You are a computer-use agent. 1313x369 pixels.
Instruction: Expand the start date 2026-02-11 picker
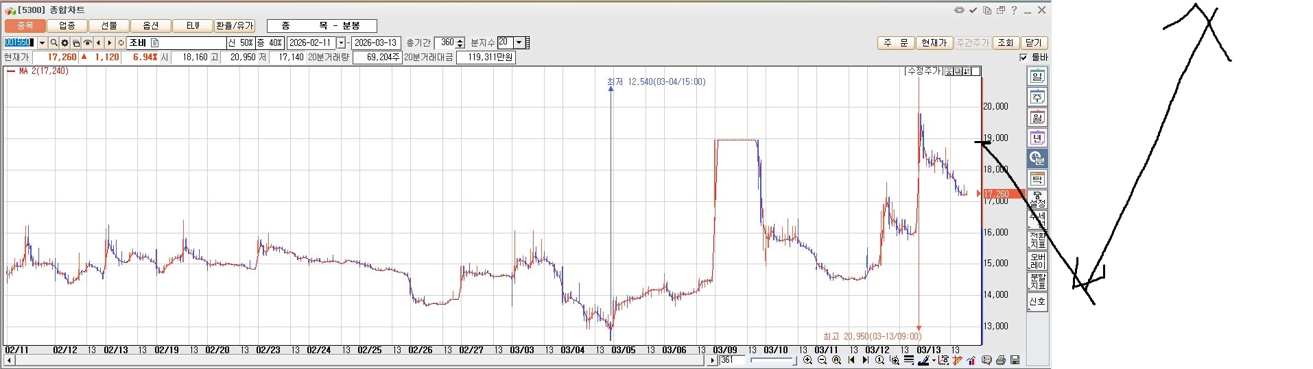point(341,42)
